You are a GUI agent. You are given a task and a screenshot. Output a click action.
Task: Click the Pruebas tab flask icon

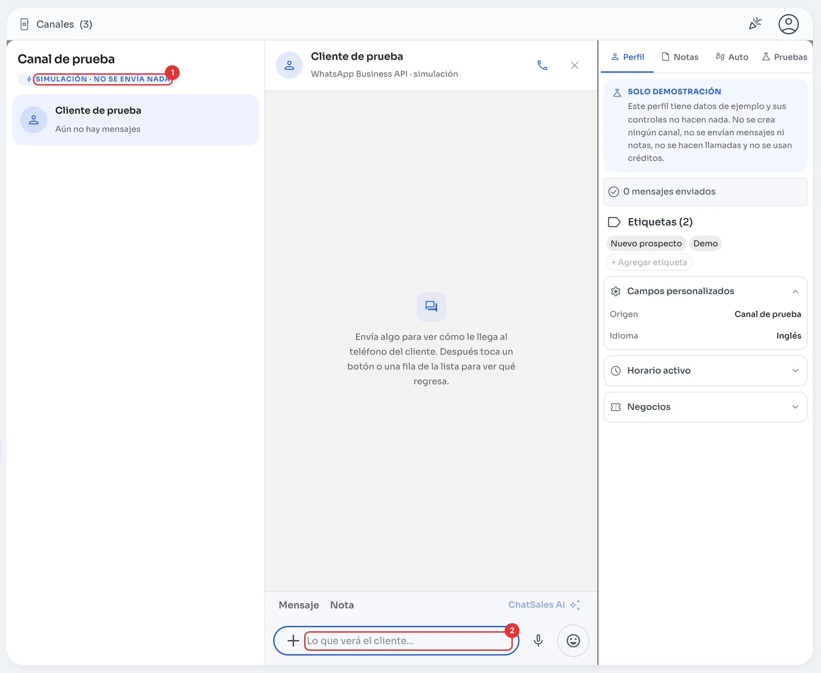point(766,56)
